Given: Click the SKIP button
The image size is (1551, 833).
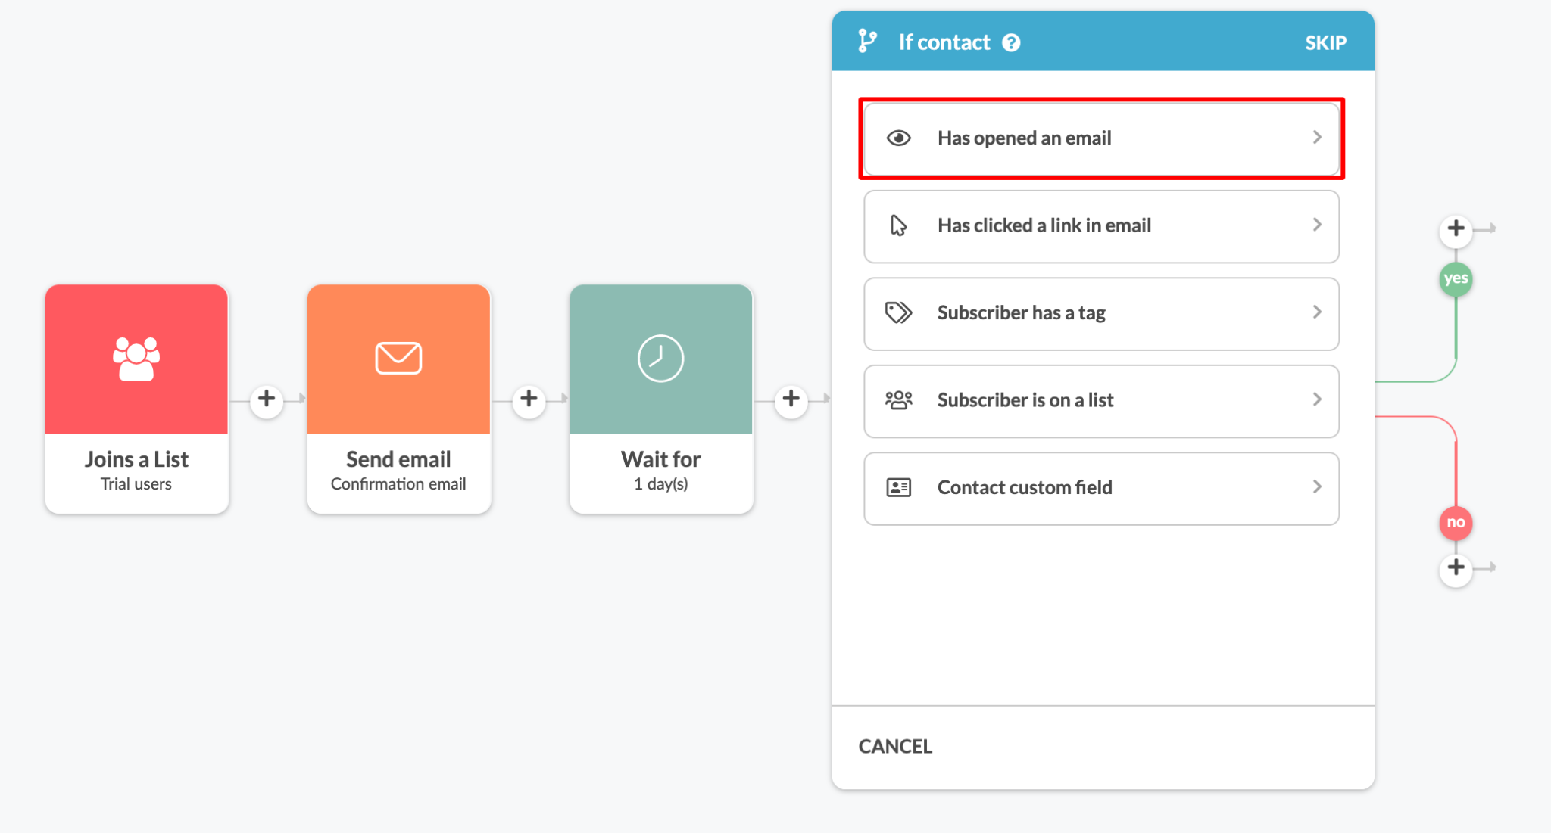Looking at the screenshot, I should point(1325,42).
